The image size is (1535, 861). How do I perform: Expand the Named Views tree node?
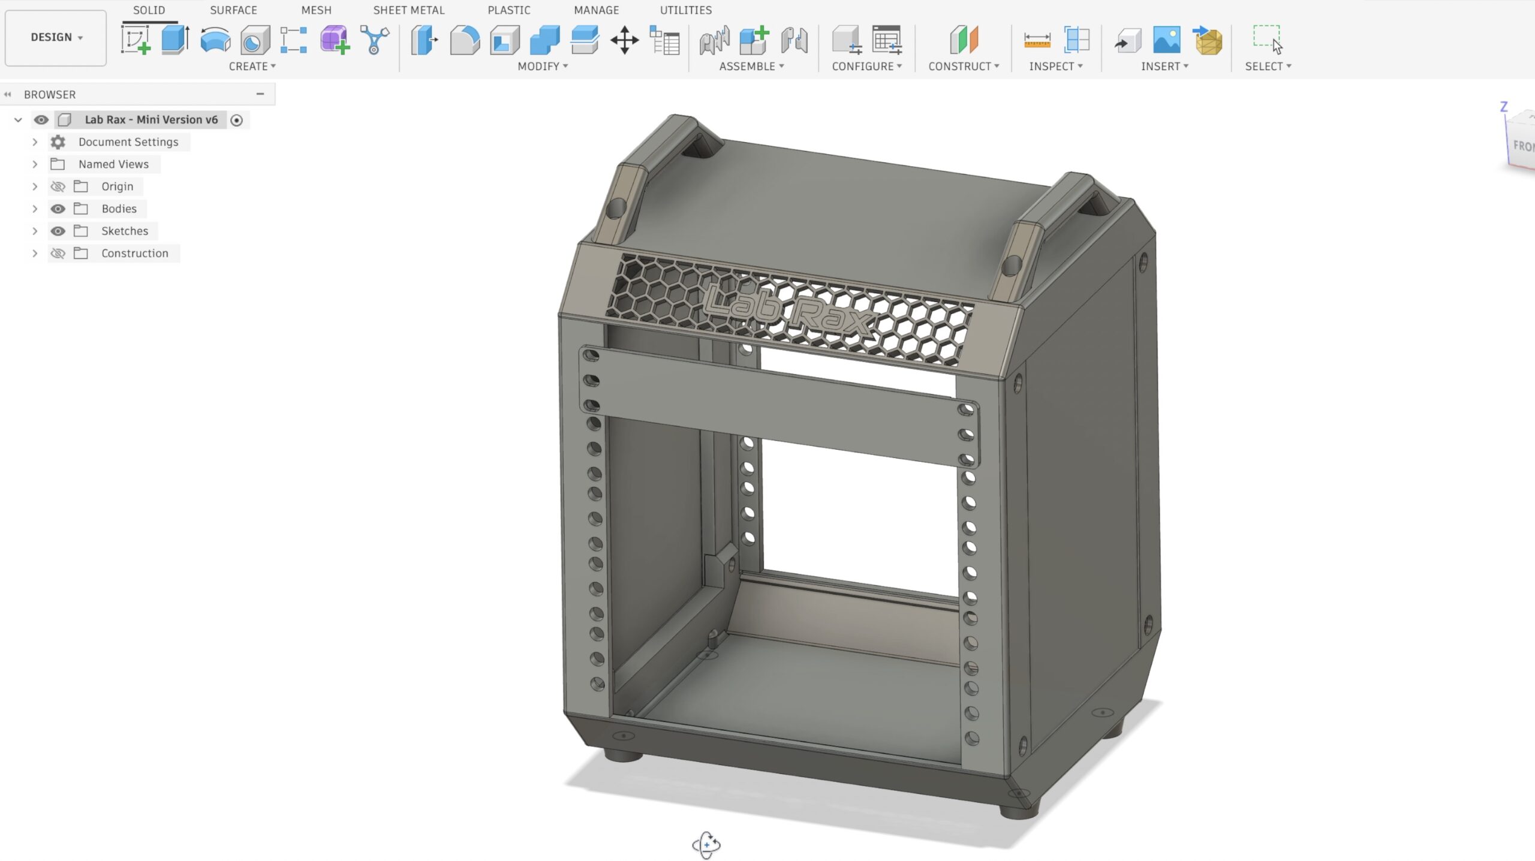(x=35, y=164)
